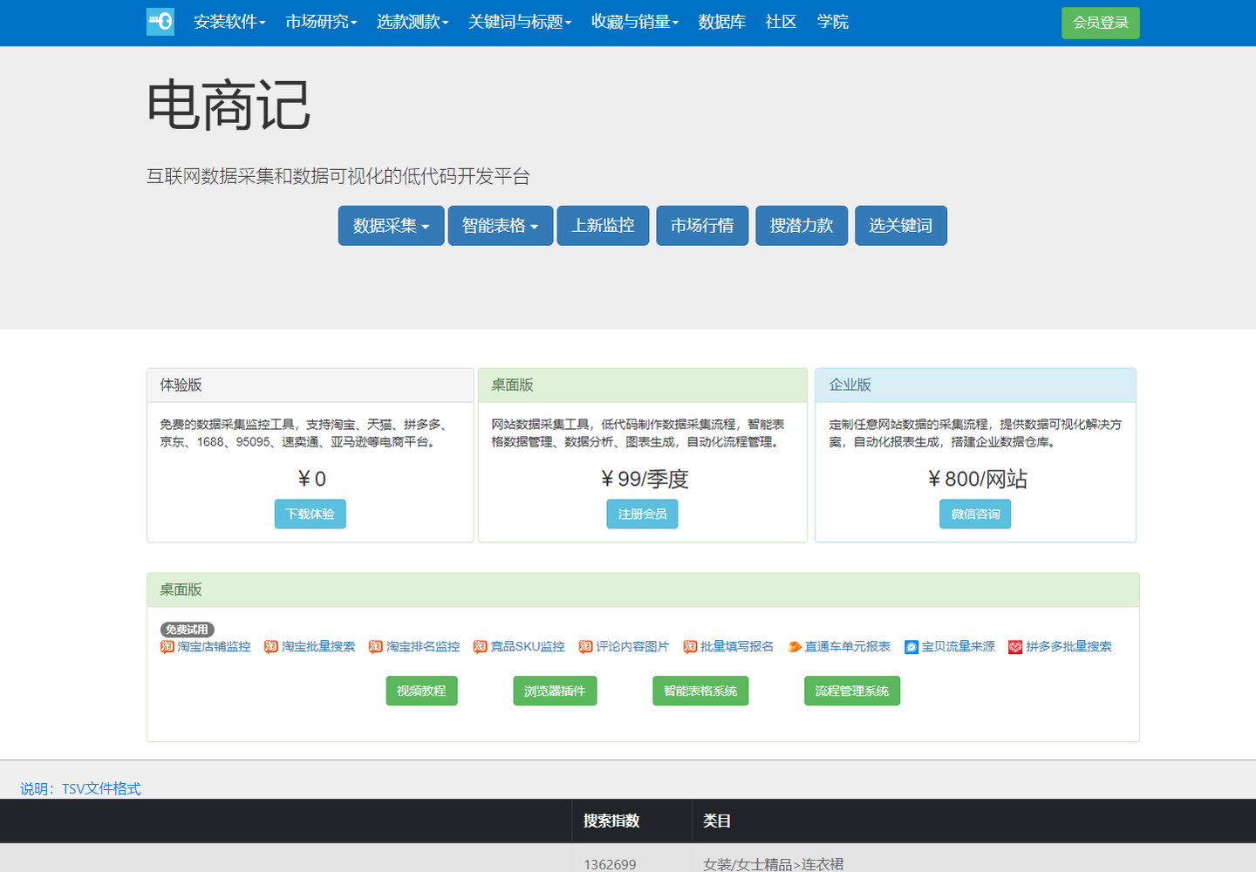Click 注册会员 in the 桌面版 card
1256x872 pixels.
click(642, 514)
